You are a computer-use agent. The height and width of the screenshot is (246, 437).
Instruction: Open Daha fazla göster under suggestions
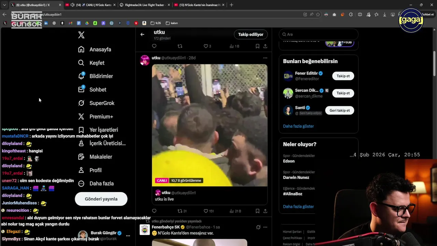[x=298, y=126]
